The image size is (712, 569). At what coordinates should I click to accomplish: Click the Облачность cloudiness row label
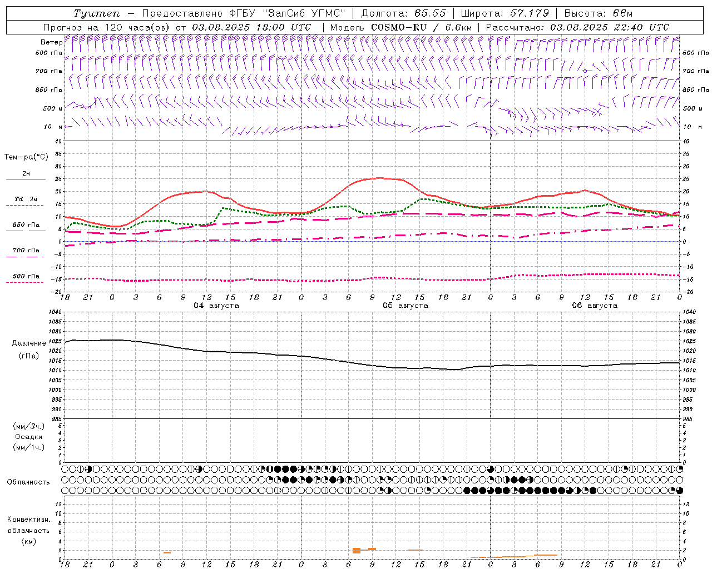28,482
